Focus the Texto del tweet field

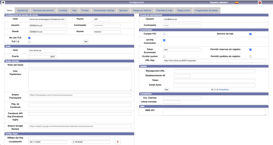[x=80, y=65]
